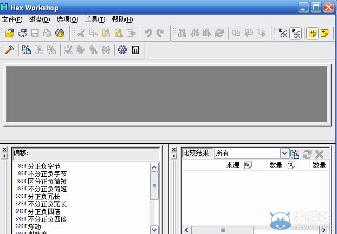
Task: Click the yellow note icon at toolbar end
Action: (325, 33)
